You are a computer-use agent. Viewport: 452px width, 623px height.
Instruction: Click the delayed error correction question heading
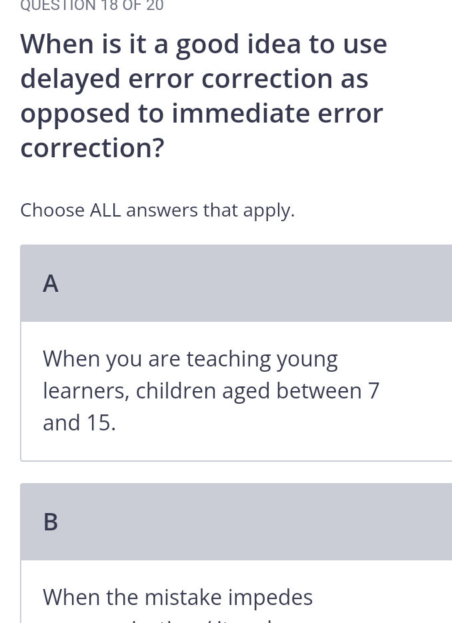pos(203,95)
